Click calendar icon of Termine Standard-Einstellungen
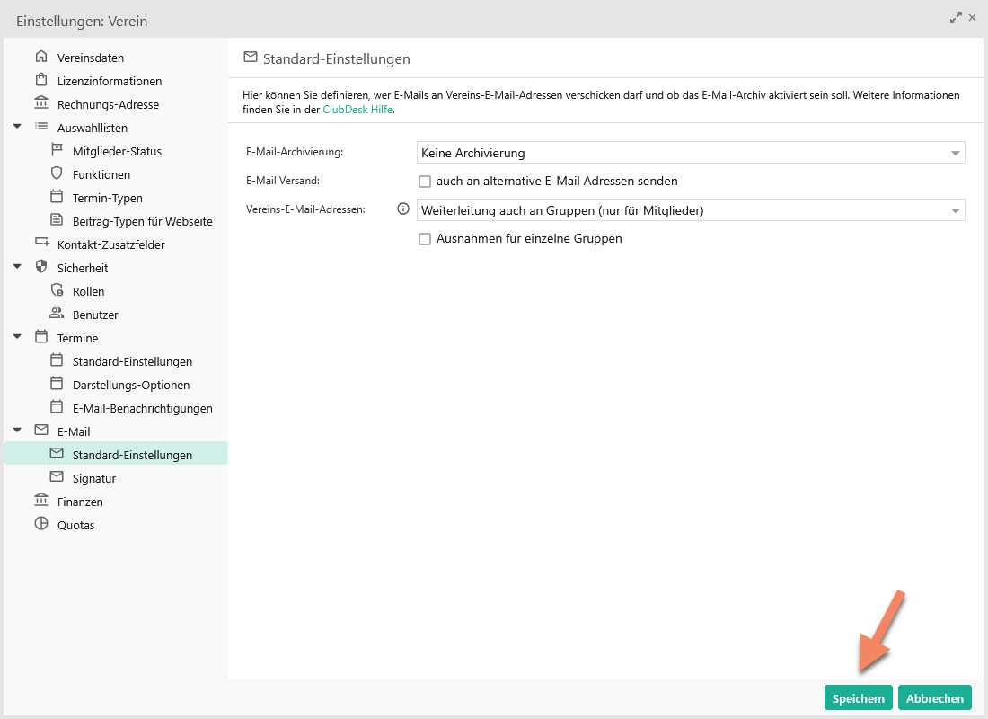This screenshot has height=719, width=988. coord(57,360)
